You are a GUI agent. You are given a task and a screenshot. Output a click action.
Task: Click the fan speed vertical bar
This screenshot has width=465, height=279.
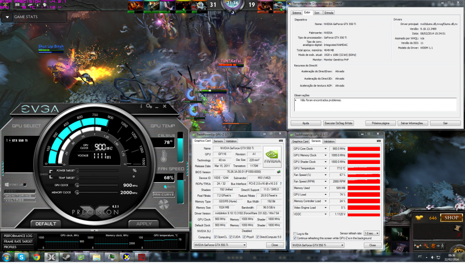pyautogui.click(x=180, y=189)
